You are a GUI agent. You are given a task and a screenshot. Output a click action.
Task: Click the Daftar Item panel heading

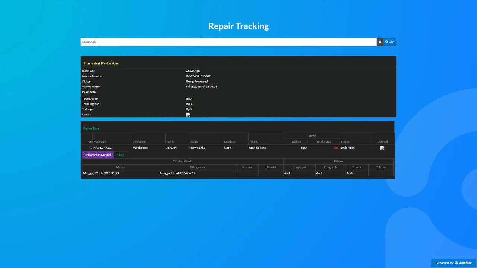click(x=91, y=128)
